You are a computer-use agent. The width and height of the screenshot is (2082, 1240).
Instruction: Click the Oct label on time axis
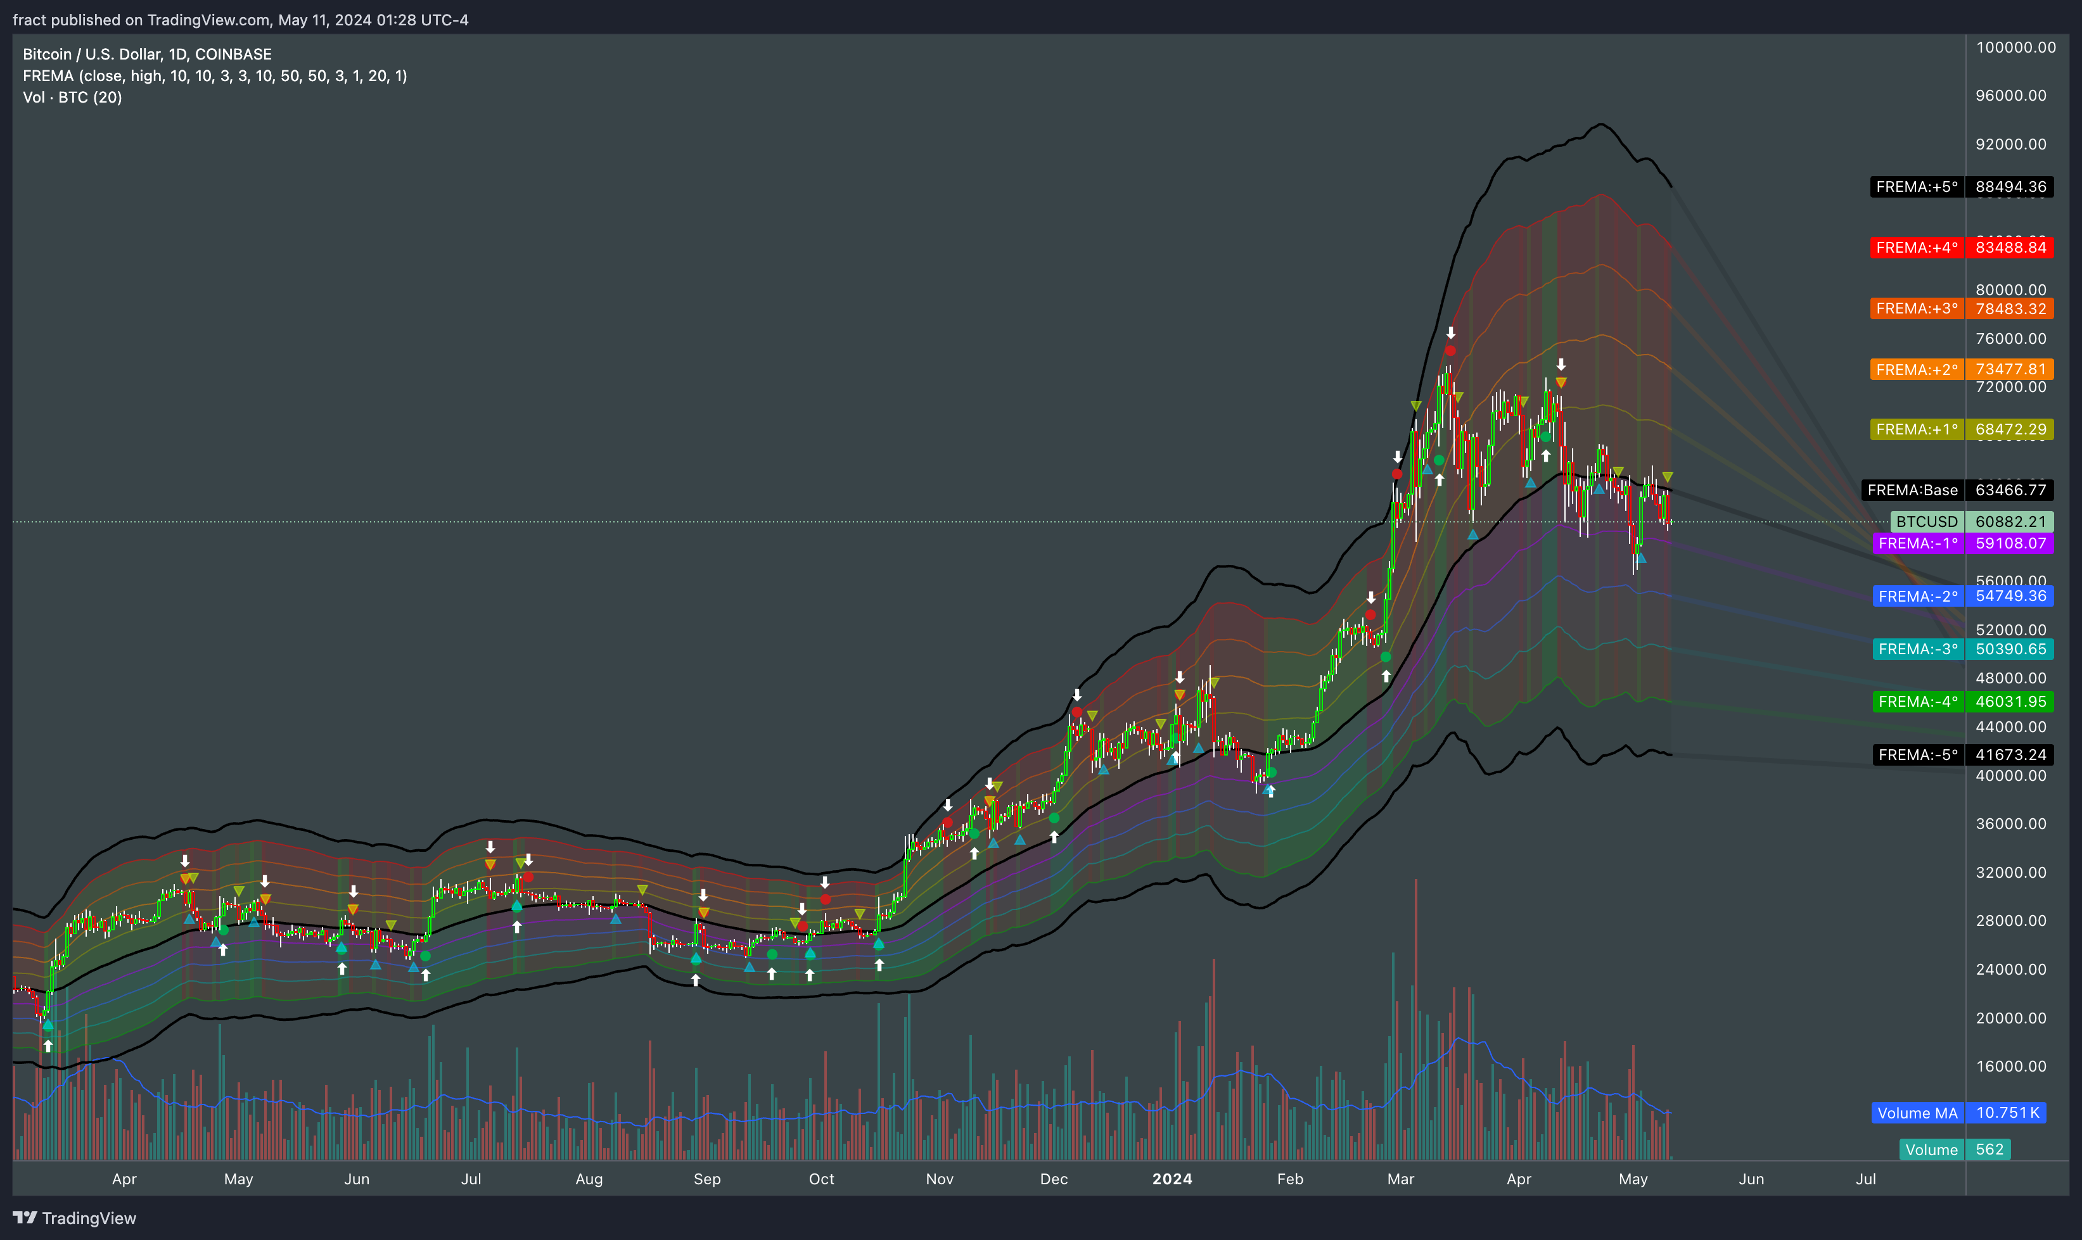point(822,1179)
